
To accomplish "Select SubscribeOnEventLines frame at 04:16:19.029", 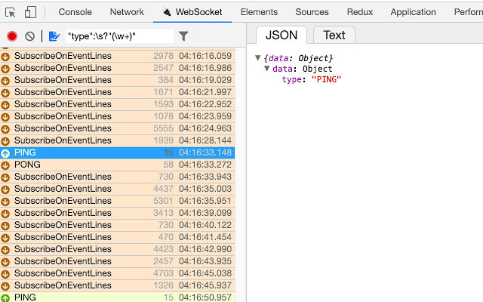I will coord(118,80).
